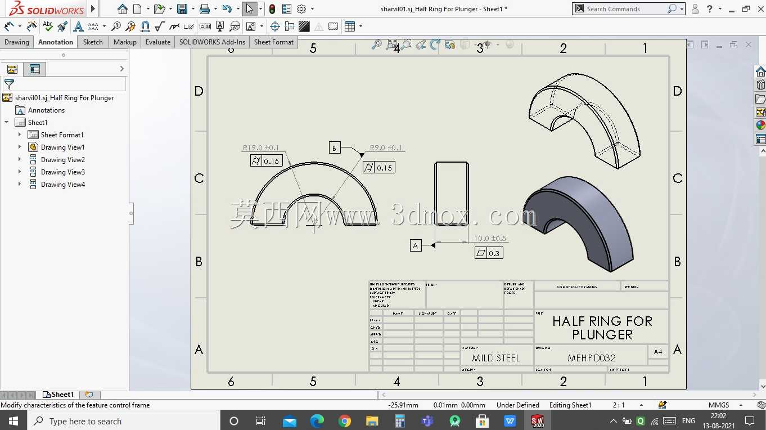Screen dimensions: 766x430
Task: Select the Sheet1 tab at the bottom
Action: (58, 395)
